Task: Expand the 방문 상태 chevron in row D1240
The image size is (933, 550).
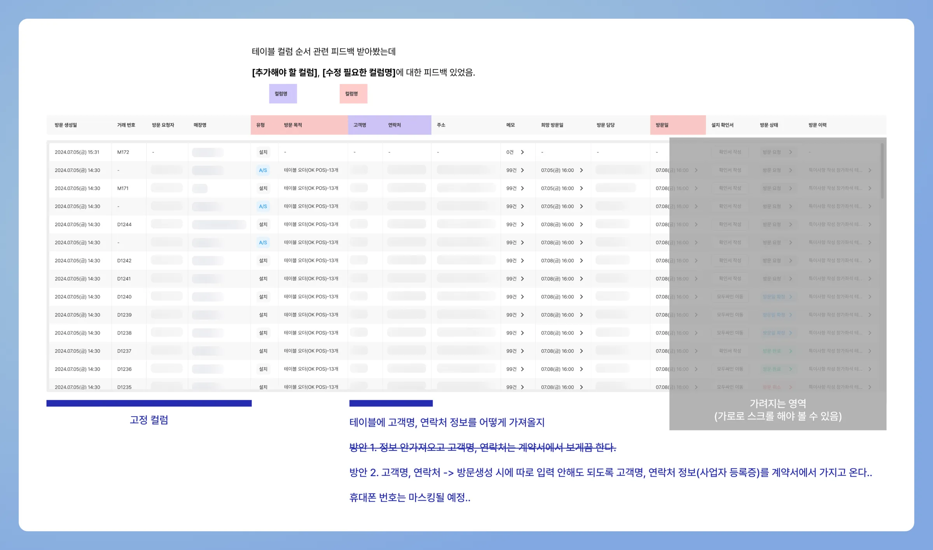Action: tap(790, 297)
